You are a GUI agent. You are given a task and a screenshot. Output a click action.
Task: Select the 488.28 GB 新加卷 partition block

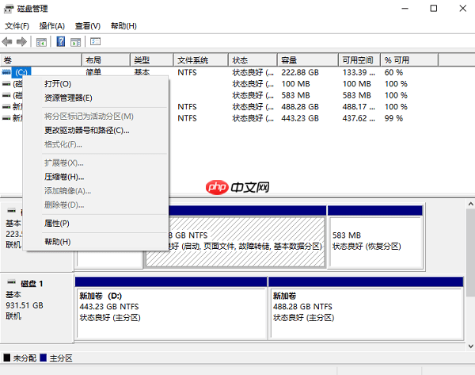tap(367, 308)
